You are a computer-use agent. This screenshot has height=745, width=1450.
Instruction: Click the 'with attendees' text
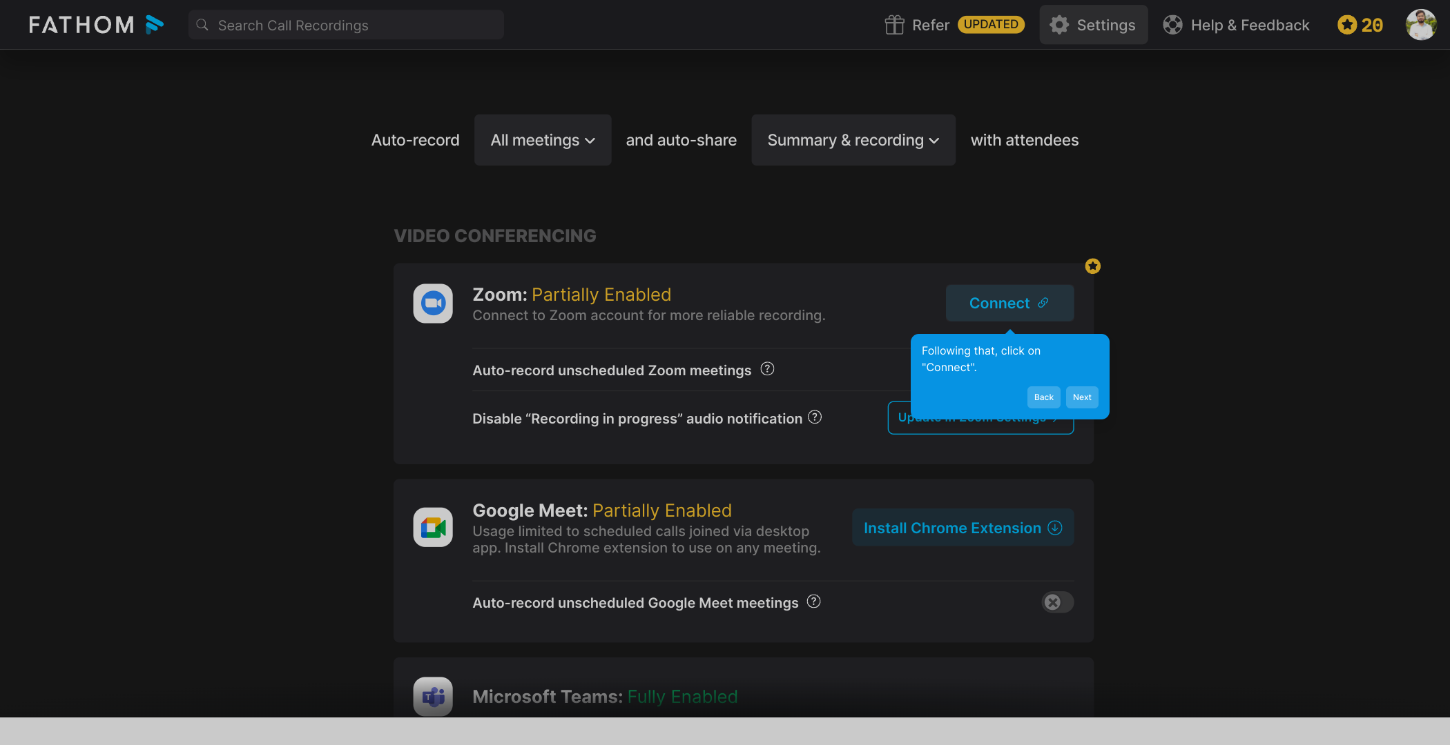click(x=1025, y=140)
